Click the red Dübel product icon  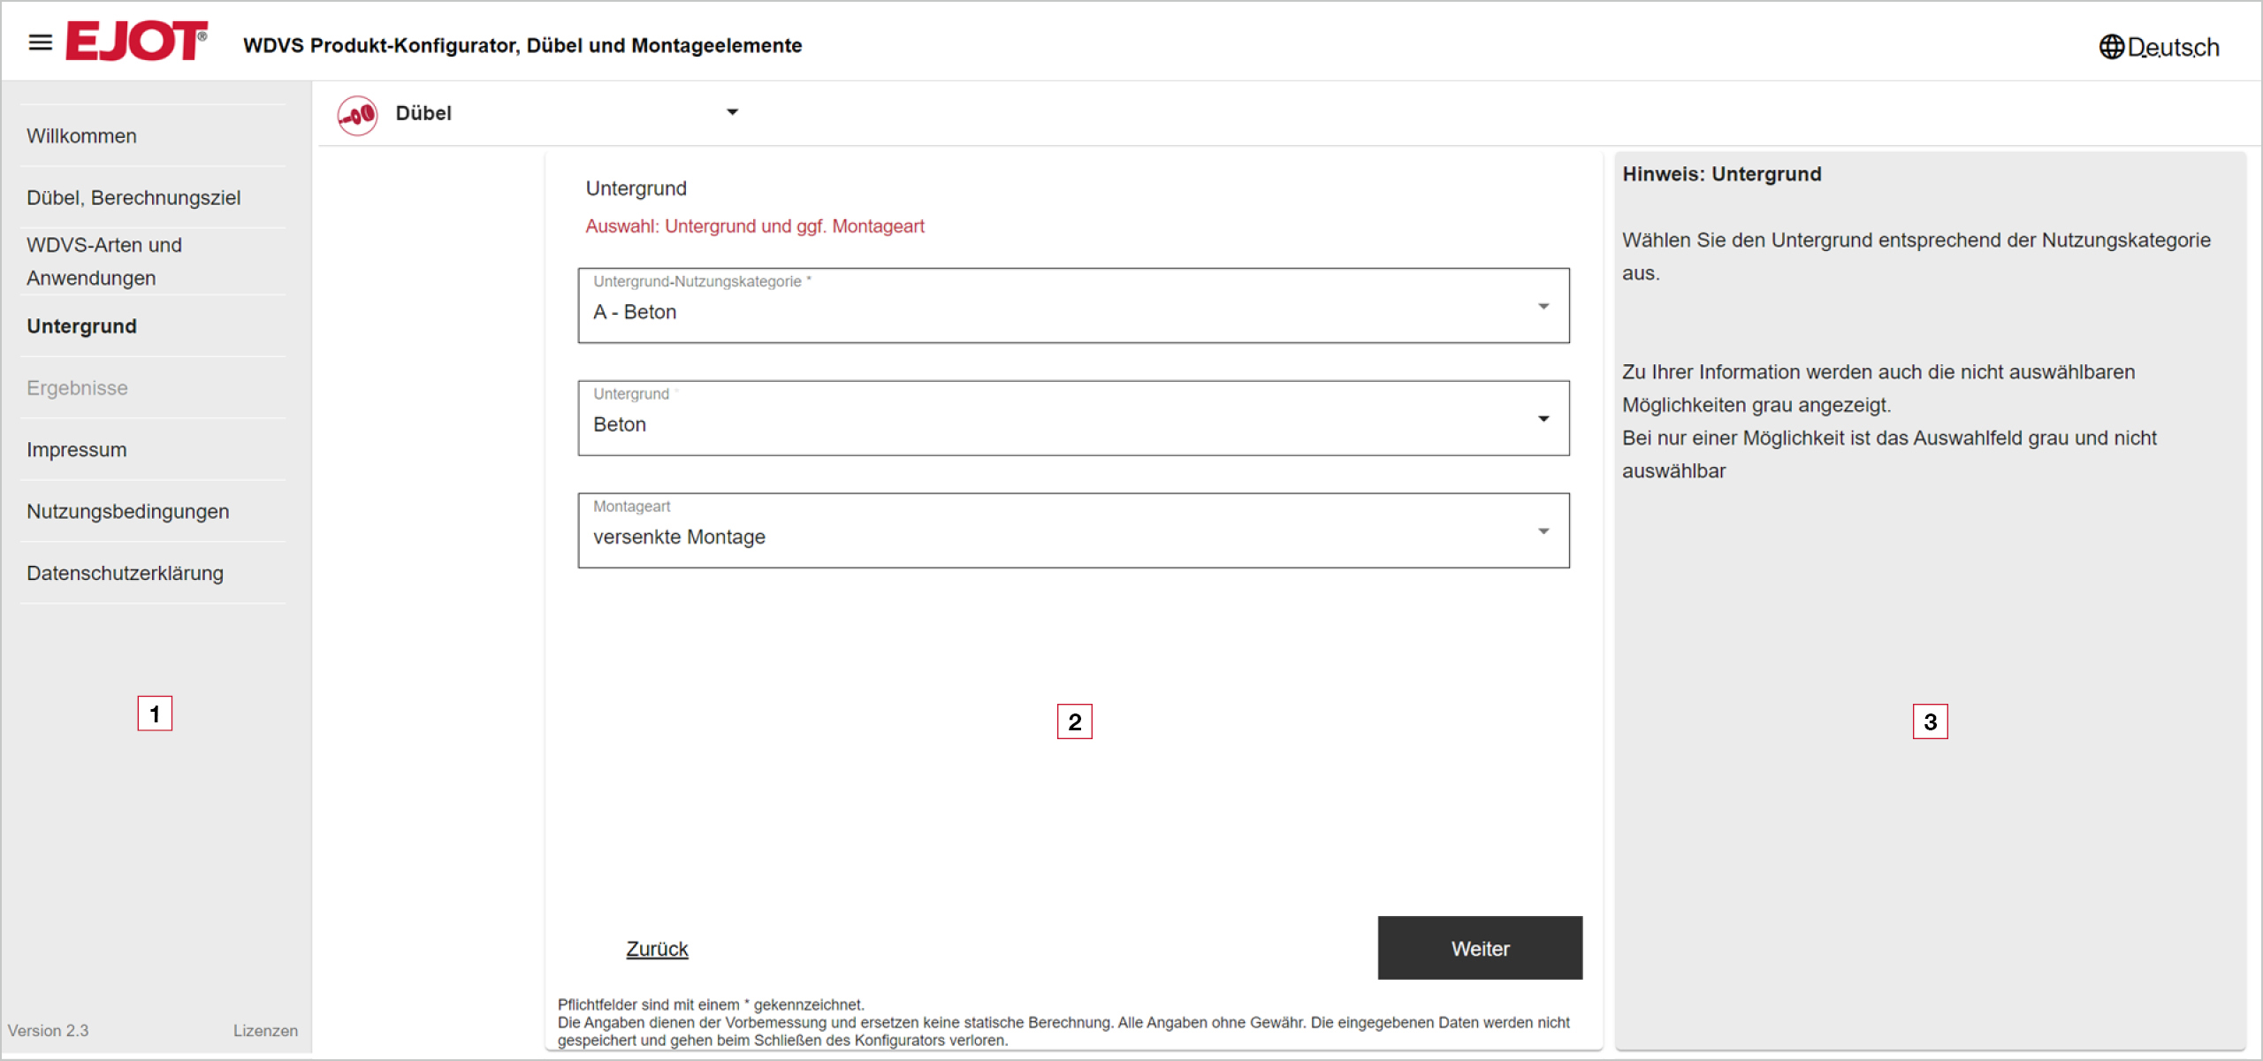[358, 115]
